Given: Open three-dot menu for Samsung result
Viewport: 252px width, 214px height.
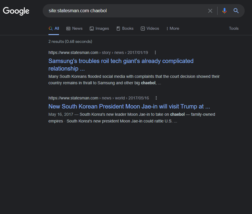Looking at the screenshot, I should [155, 52].
